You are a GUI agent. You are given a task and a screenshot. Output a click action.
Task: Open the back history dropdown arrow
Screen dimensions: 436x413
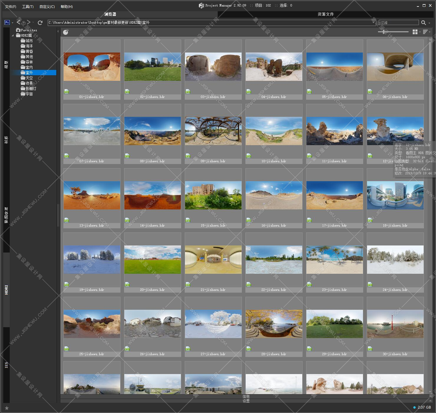(x=24, y=23)
